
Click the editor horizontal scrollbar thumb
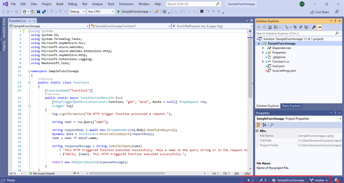coord(127,173)
